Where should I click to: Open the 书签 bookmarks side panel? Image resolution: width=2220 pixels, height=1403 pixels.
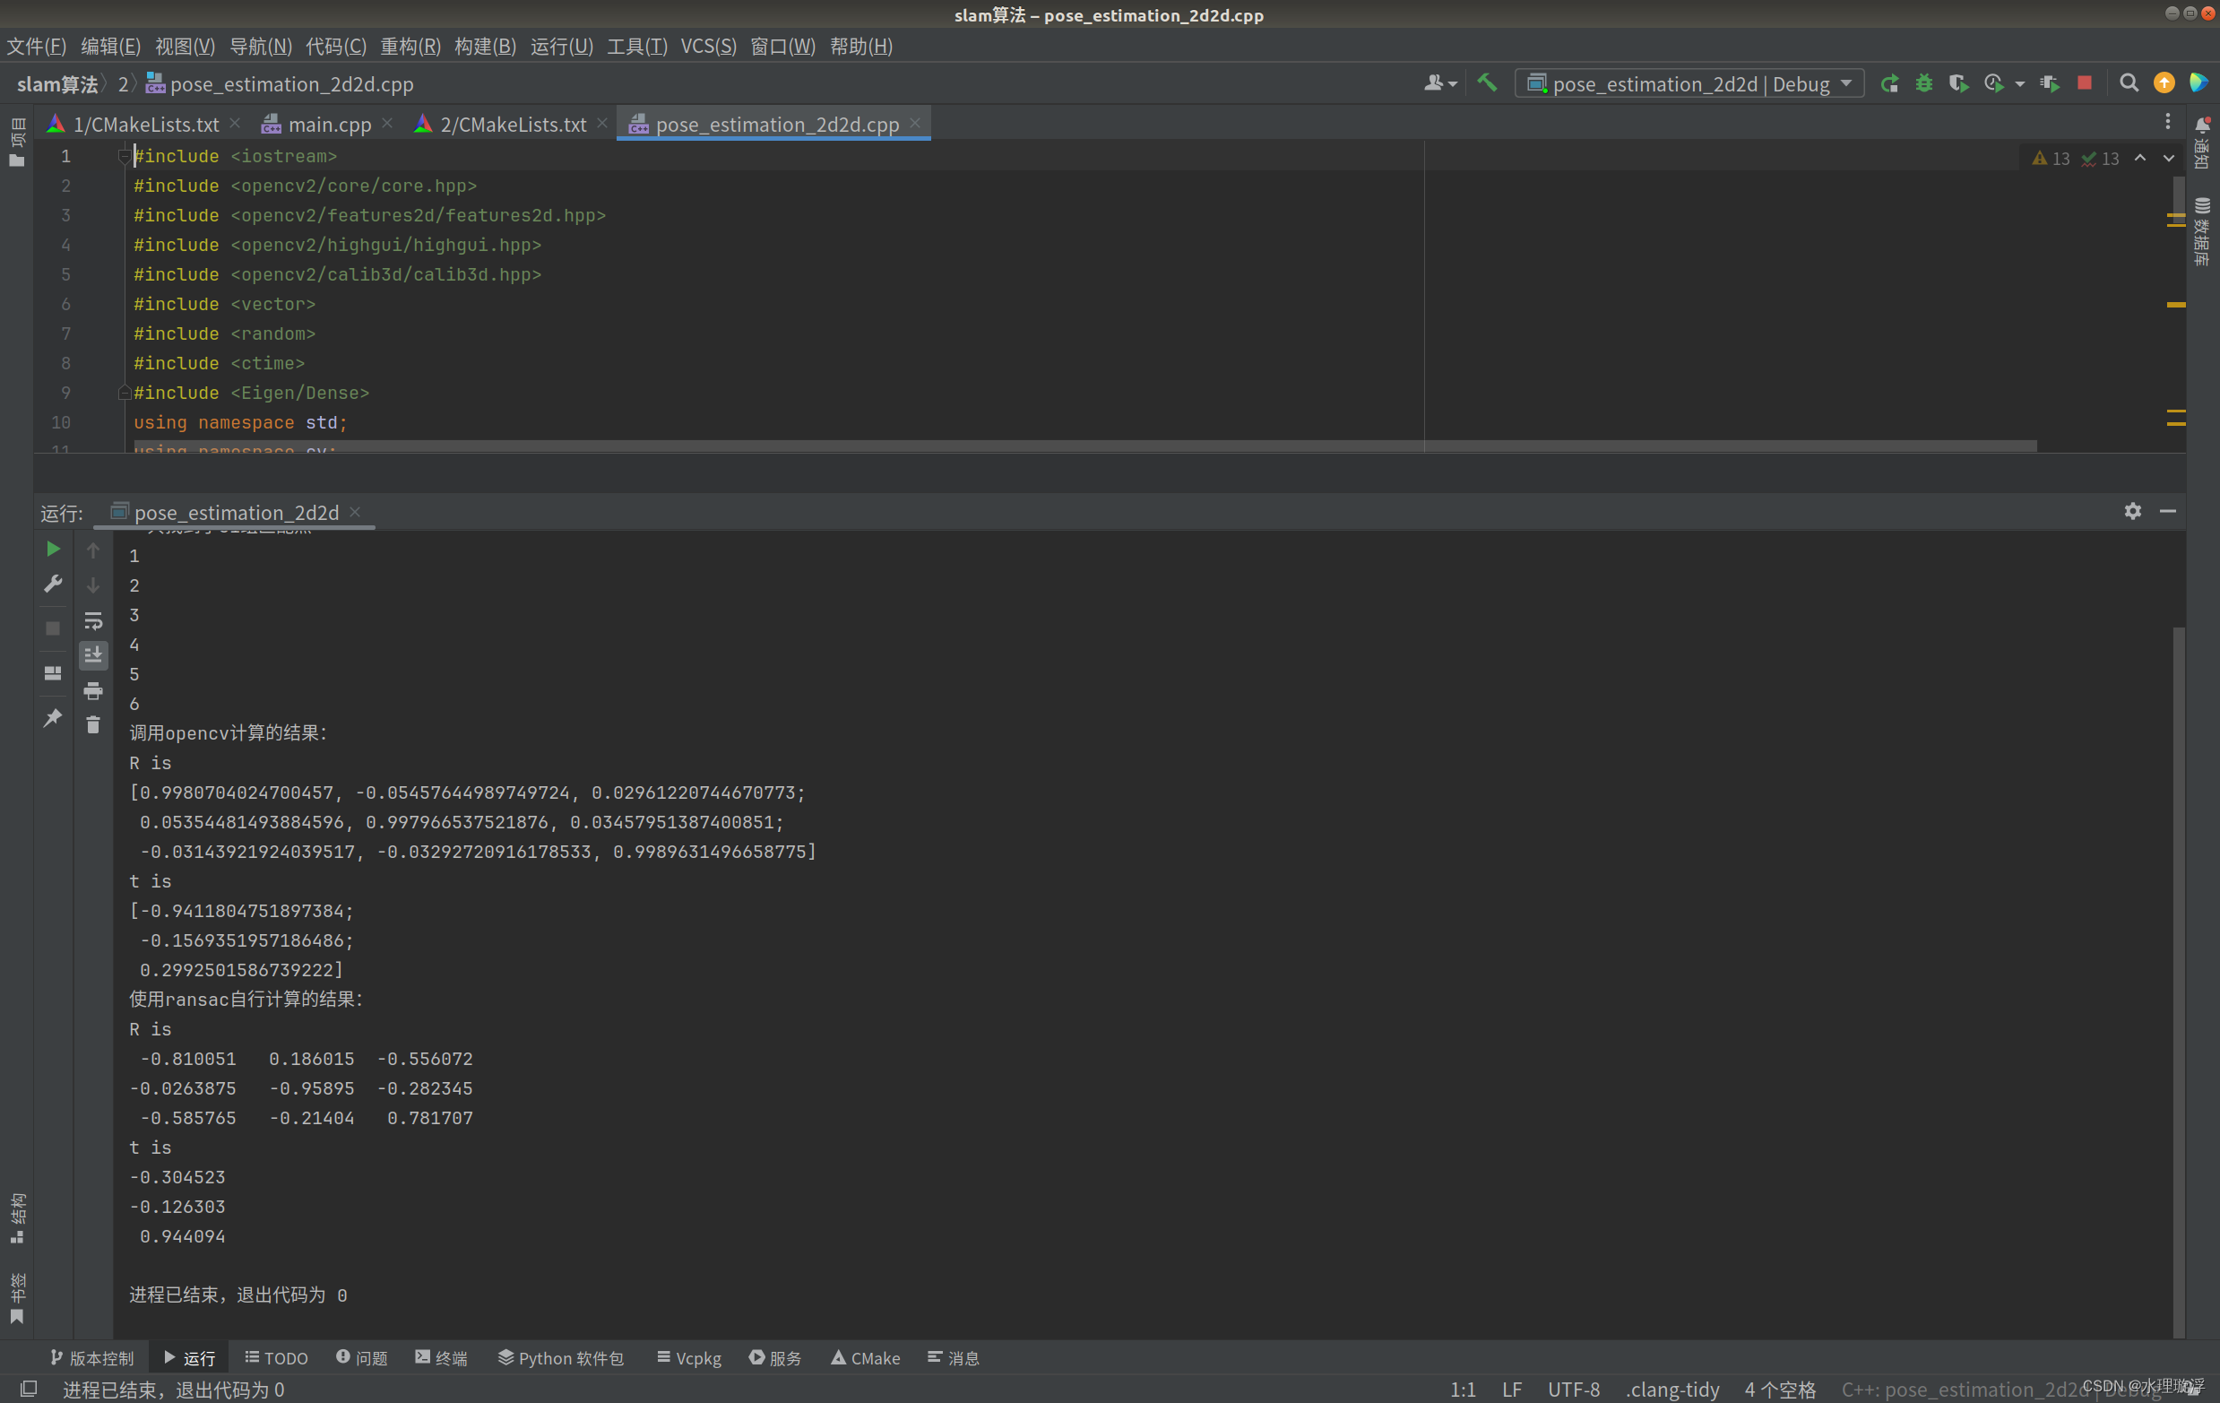pos(18,1298)
